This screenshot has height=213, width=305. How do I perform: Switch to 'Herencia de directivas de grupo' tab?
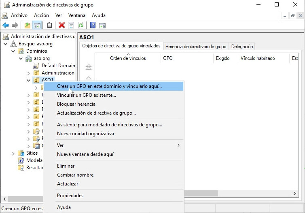[x=196, y=47]
